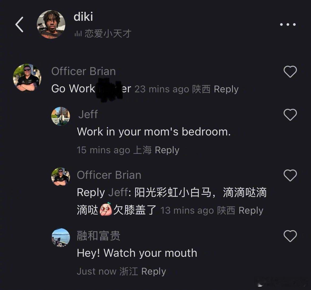Open the diki username at top
The width and height of the screenshot is (311, 290).
click(83, 16)
